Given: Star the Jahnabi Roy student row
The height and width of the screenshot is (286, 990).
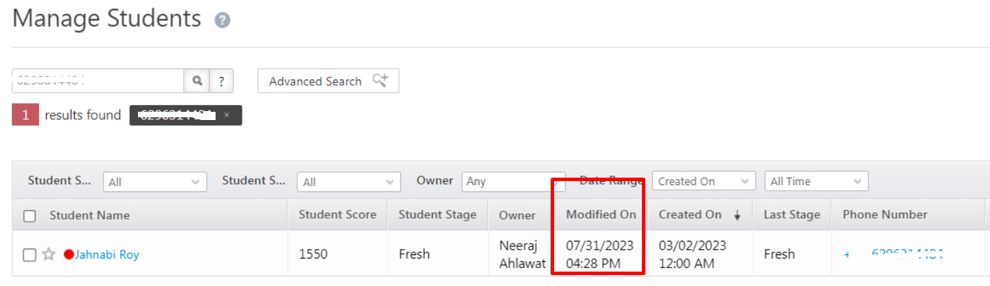Looking at the screenshot, I should pyautogui.click(x=49, y=254).
